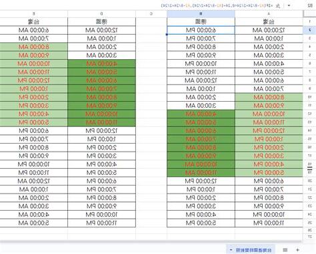Image resolution: width=316 pixels, height=254 pixels.
Task: Click the name box showing B2
Action: coord(309,5)
